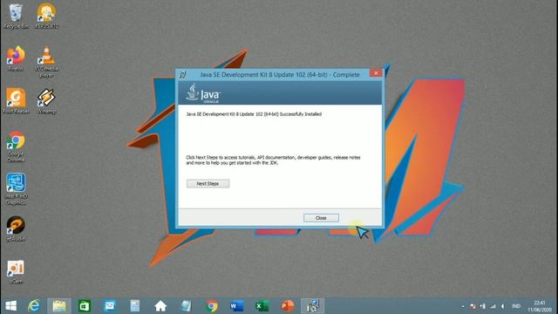Open Word from the taskbar
This screenshot has height=314, width=558.
coord(236,306)
